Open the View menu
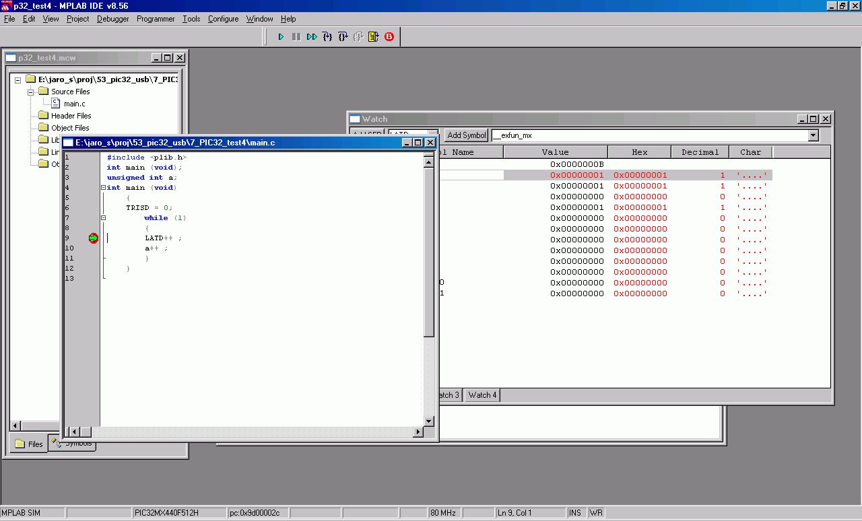The width and height of the screenshot is (862, 521). [x=51, y=19]
